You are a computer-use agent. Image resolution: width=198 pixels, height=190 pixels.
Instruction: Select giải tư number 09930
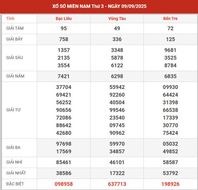pyautogui.click(x=170, y=87)
